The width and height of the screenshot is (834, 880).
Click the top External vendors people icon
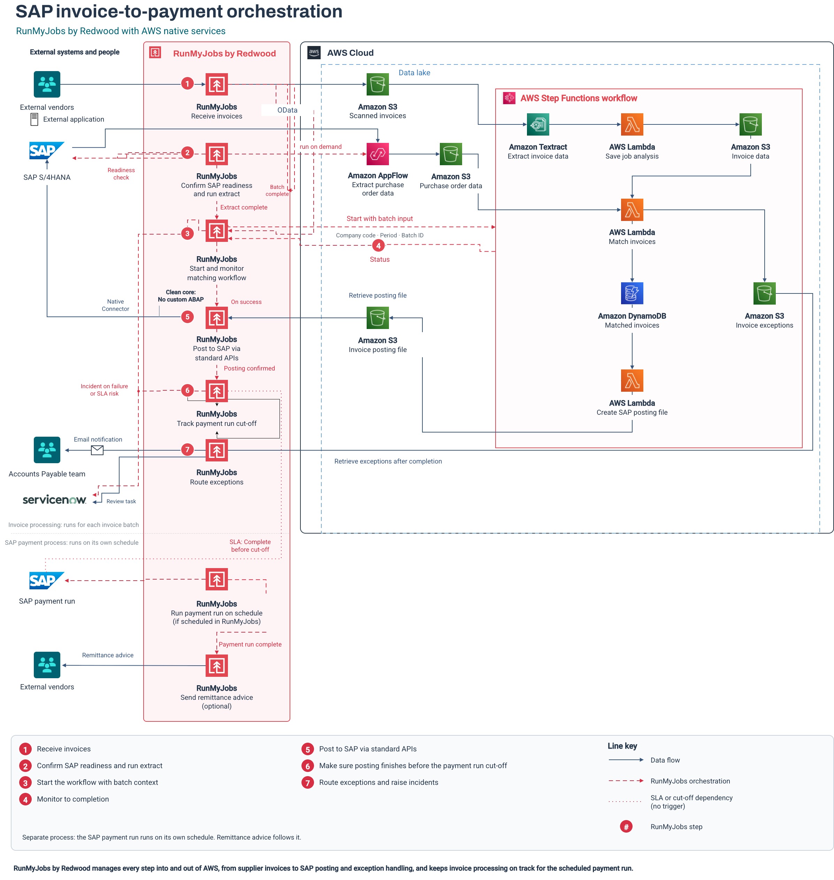(x=47, y=84)
